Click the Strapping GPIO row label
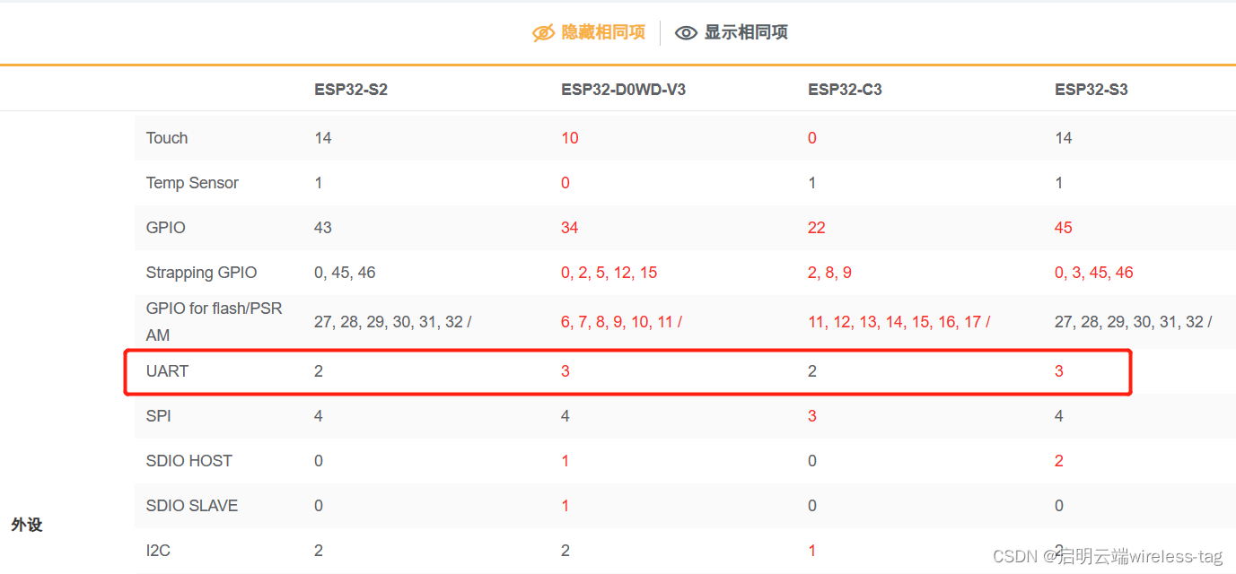This screenshot has height=574, width=1236. point(201,273)
